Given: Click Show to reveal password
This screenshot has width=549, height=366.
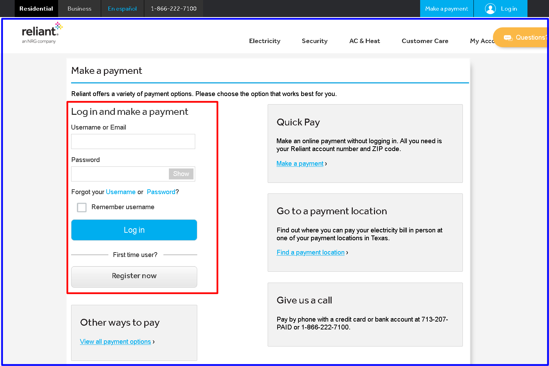Looking at the screenshot, I should [181, 174].
